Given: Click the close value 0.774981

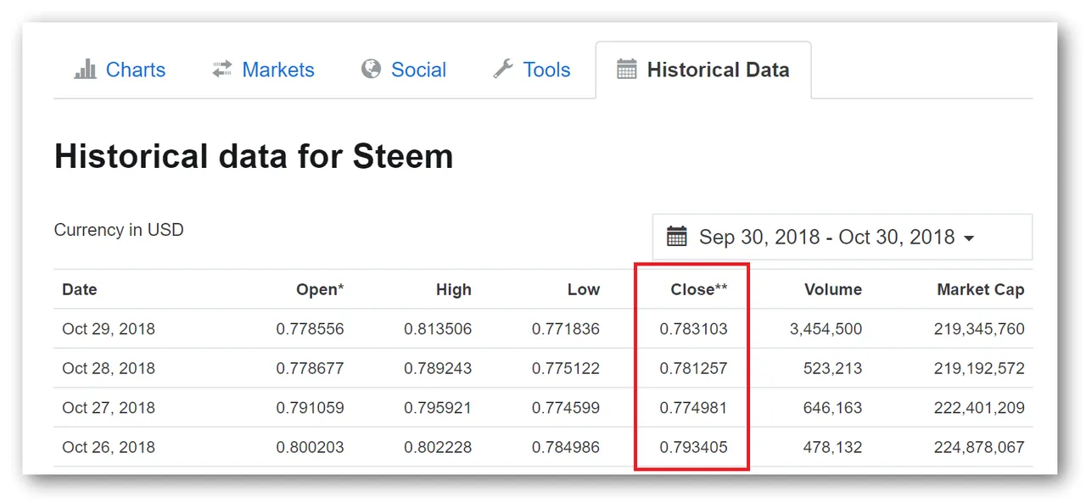Looking at the screenshot, I should click(694, 408).
